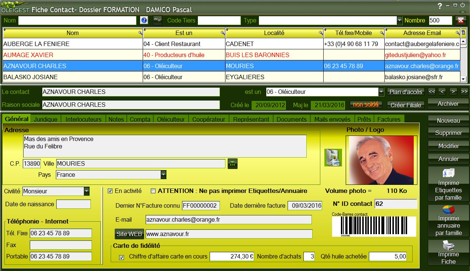The width and height of the screenshot is (470, 271).
Task: Click the 'non soldé' status button
Action: pos(366,105)
